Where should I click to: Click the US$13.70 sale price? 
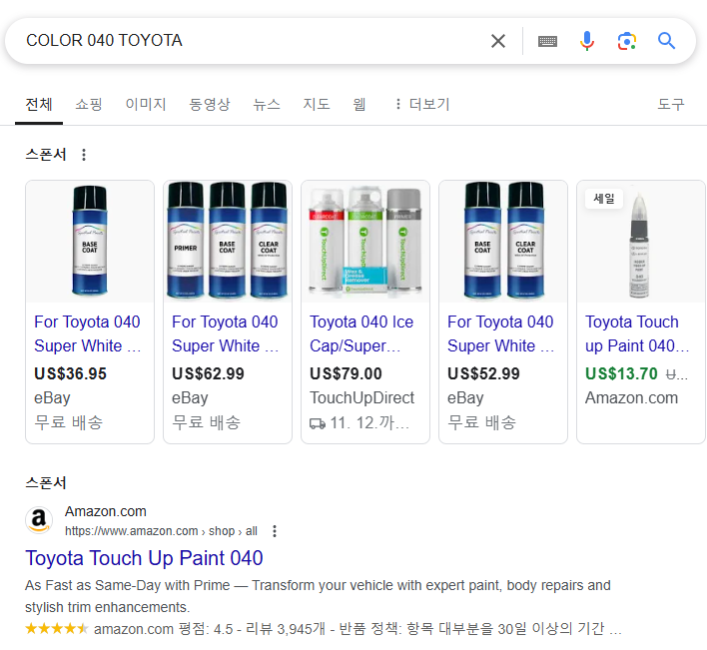(x=621, y=373)
